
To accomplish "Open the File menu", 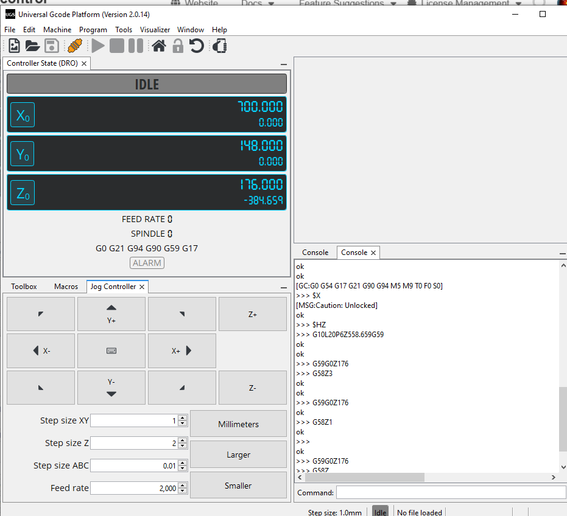I will (10, 30).
